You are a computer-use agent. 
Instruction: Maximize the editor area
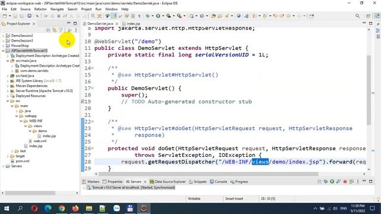point(370,23)
